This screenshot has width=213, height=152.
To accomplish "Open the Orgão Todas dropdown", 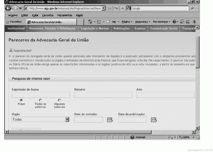I will pos(40,119).
